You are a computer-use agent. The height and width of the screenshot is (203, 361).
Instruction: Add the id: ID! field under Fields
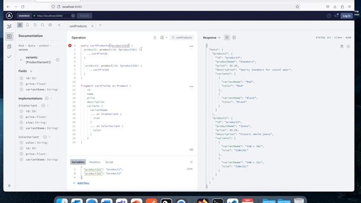(x=21, y=78)
